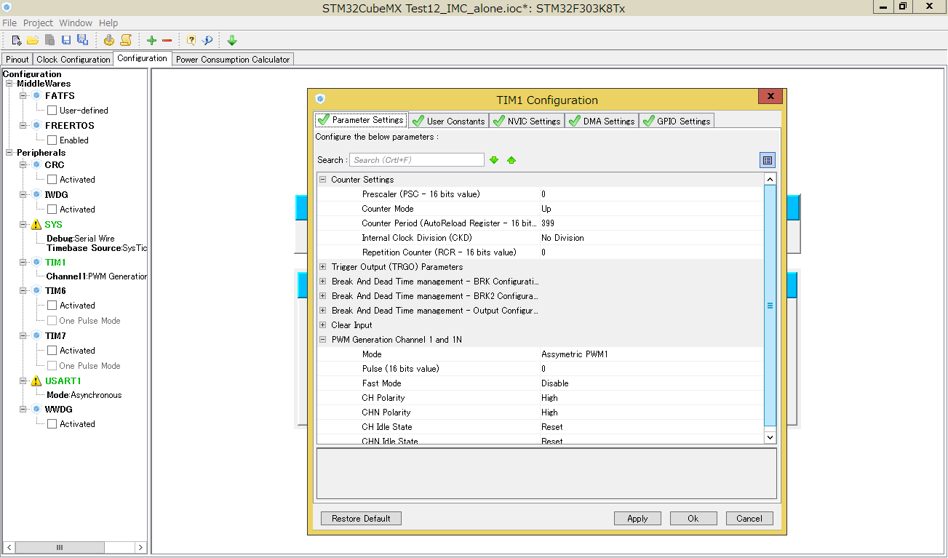Apply the TIM1 configuration changes

637,518
